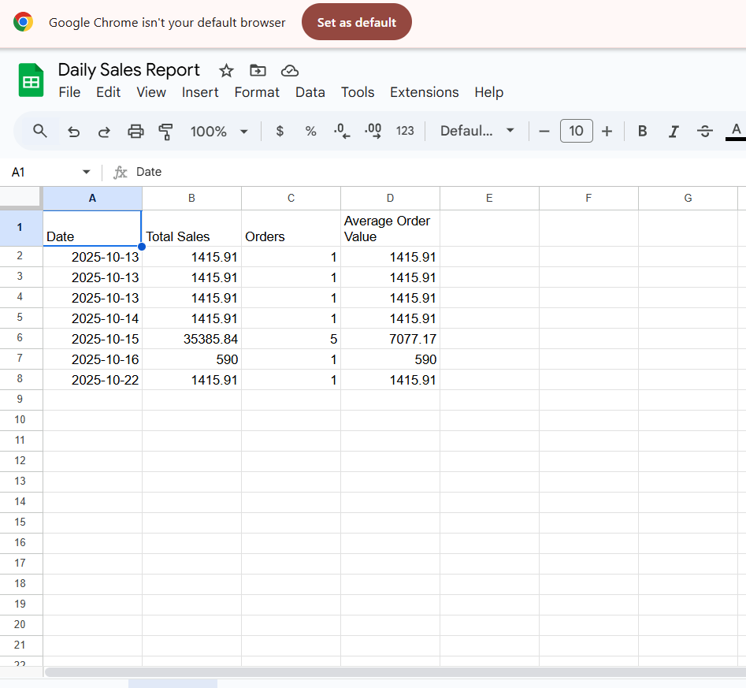Check the cloud document status icon
This screenshot has width=746, height=688.
click(289, 71)
